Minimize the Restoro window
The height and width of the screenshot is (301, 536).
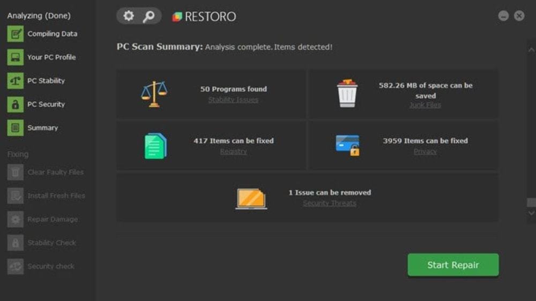[x=503, y=16]
